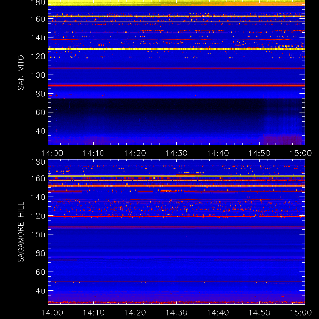Select the 100 tick label on Sagamore Hill plot
This screenshot has height=319, width=319.
coord(38,234)
